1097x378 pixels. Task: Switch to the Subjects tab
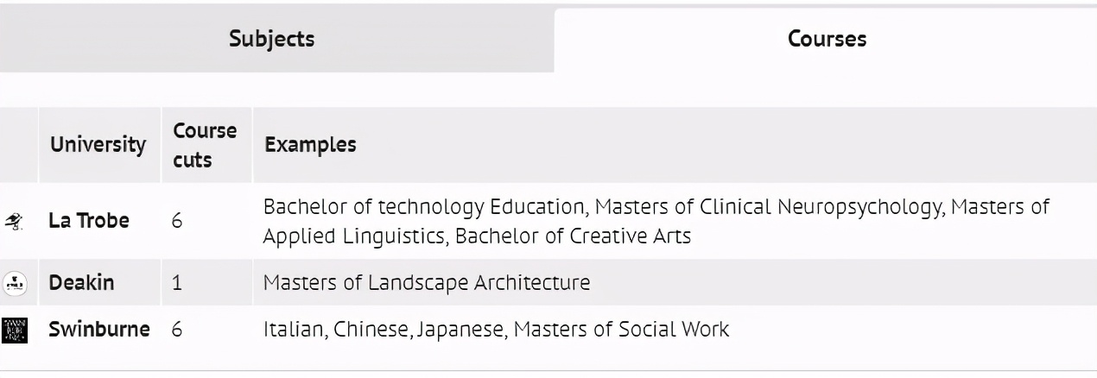pyautogui.click(x=272, y=39)
